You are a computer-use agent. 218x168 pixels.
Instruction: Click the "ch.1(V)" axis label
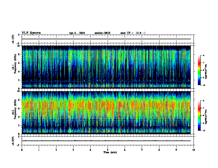click(13, 39)
